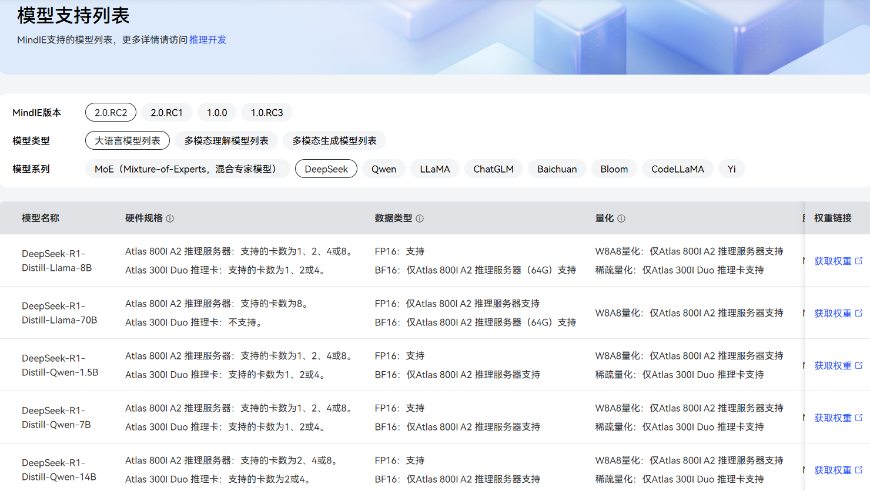Click external link icon for Distill-Qwen-1.5B row

(859, 365)
